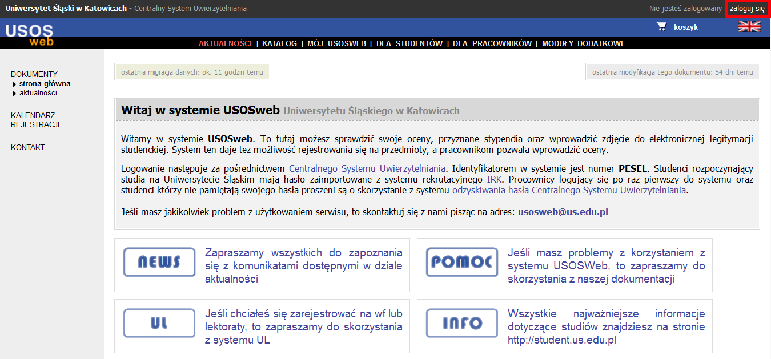This screenshot has height=359, width=771.
Task: Open the news announcements text link
Action: [304, 266]
